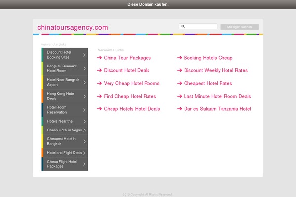Open Last Minute Hotel Room Deals link
This screenshot has width=296, height=197.
217,96
